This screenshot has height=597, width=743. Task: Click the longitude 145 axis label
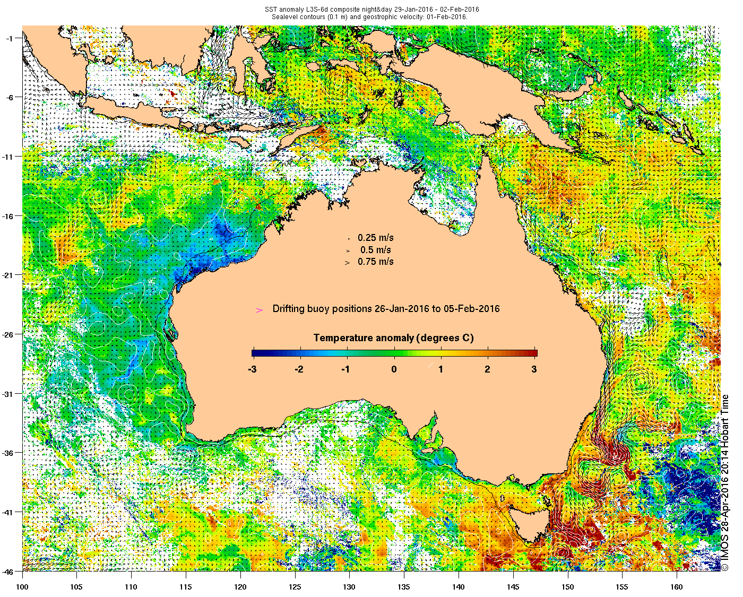pos(513,587)
